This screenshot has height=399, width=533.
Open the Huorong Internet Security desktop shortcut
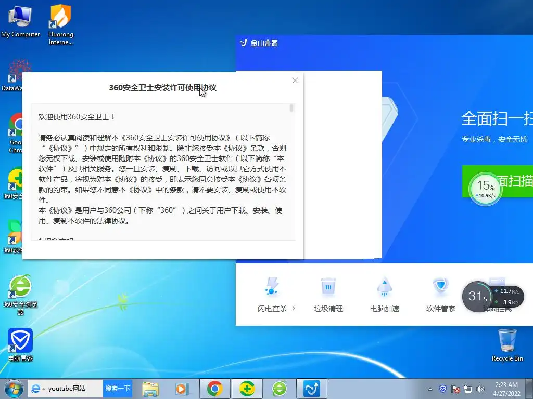point(60,24)
